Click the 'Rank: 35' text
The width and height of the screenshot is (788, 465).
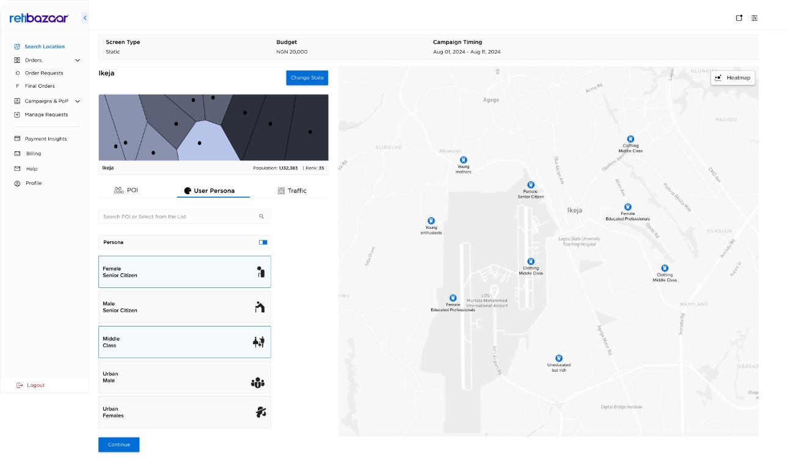315,168
